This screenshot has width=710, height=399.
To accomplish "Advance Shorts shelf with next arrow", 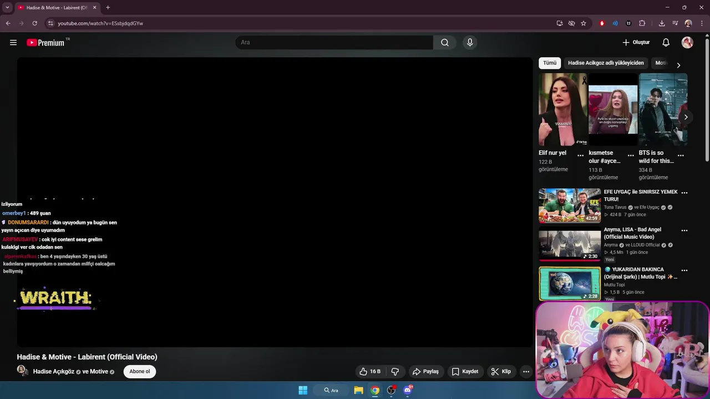I will coord(686,117).
